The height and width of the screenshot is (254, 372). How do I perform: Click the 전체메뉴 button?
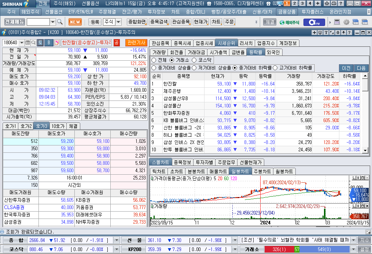click(x=15, y=22)
